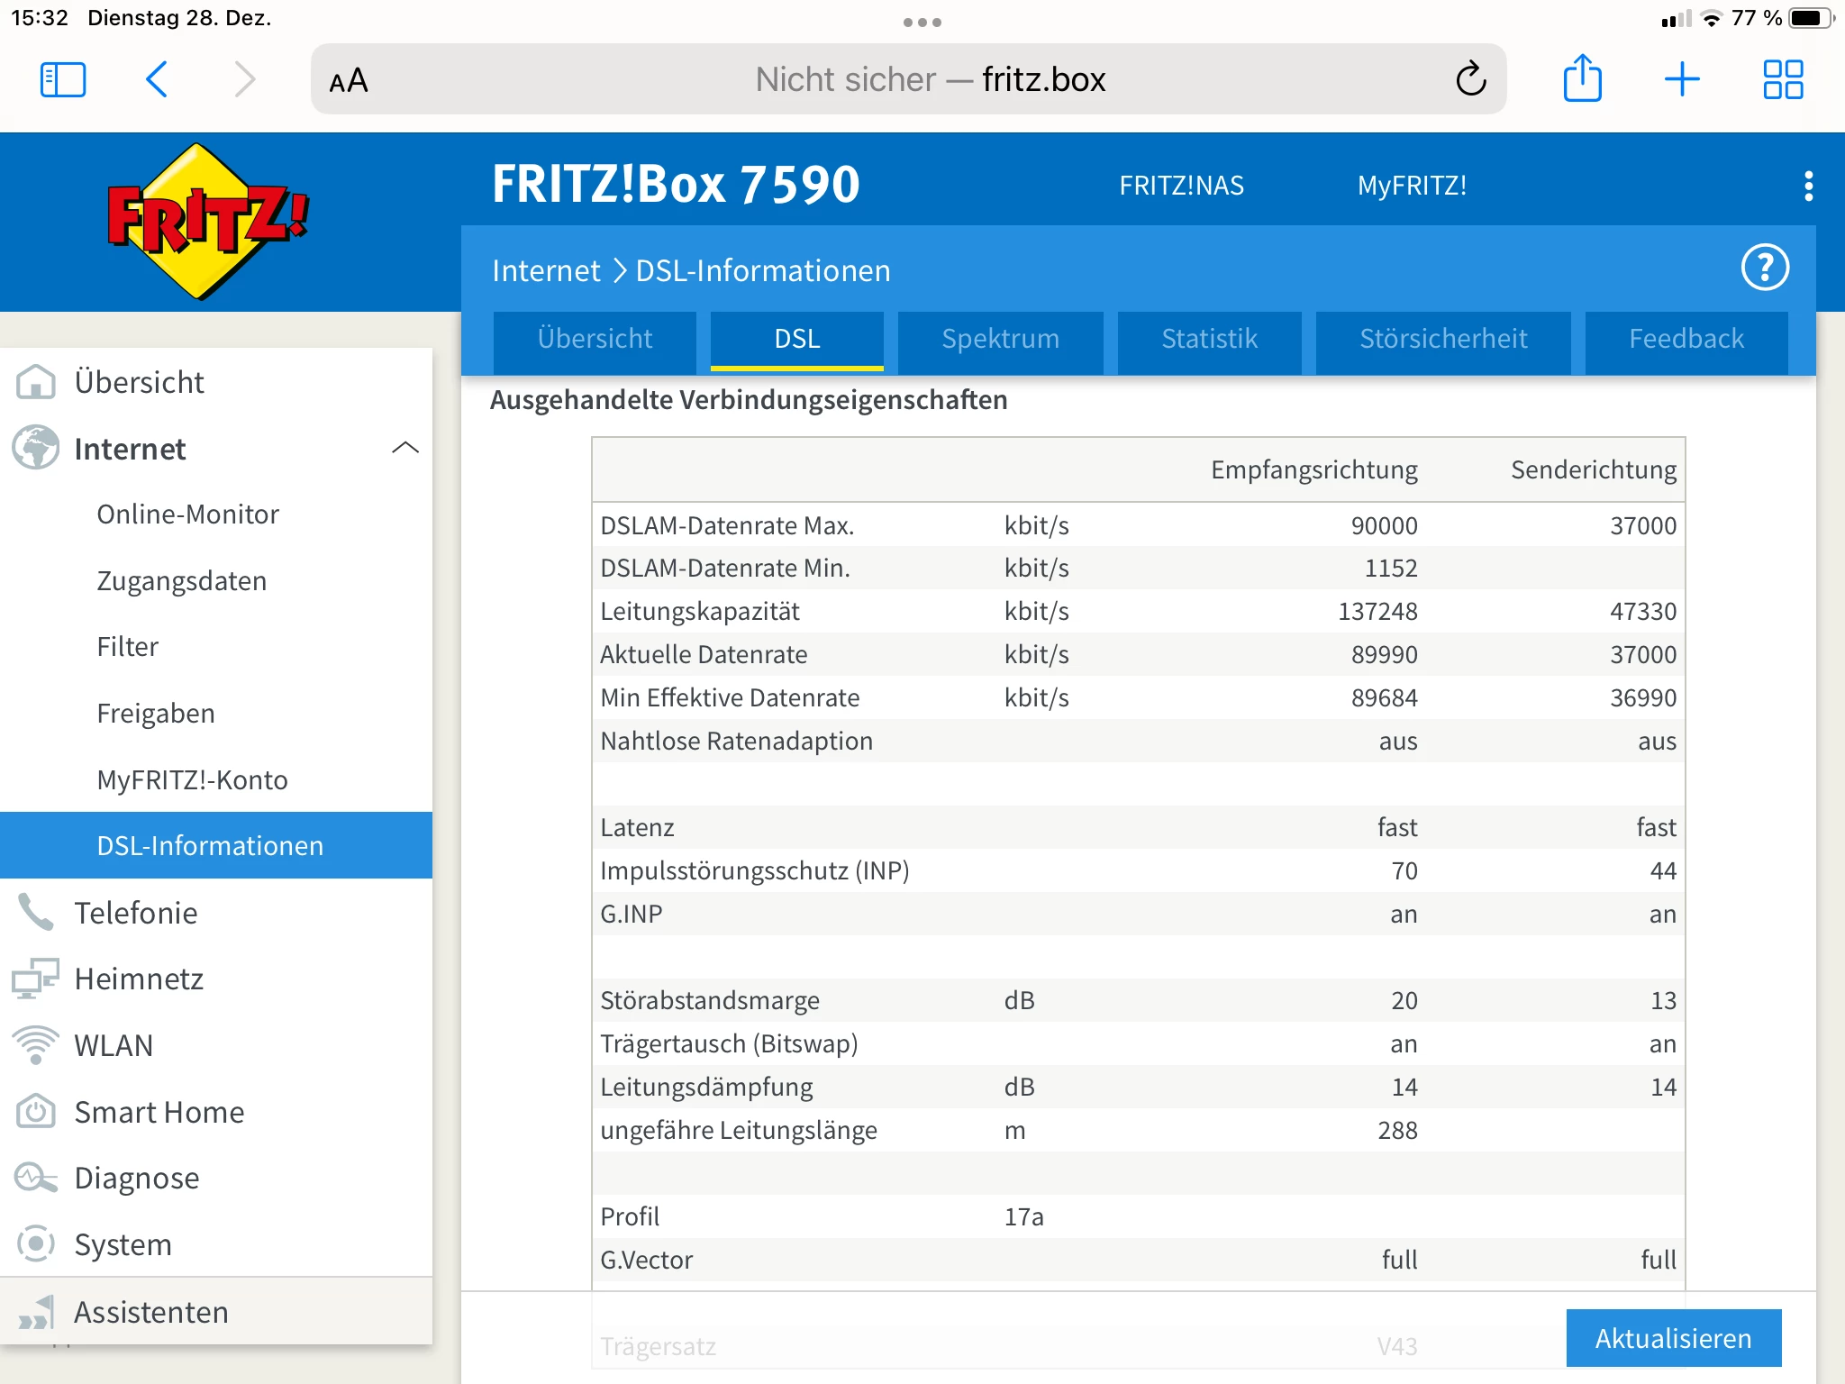Open the three-dot options menu

pos(1807,186)
